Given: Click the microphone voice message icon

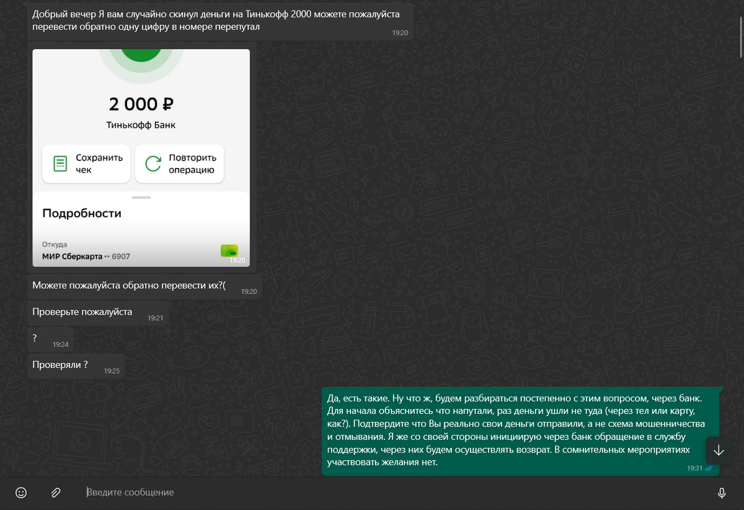Looking at the screenshot, I should pos(722,493).
